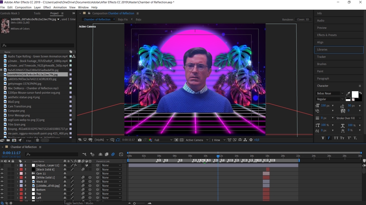This screenshot has height=205, width=366.
Task: Click the white fill color swatch
Action: point(355,94)
